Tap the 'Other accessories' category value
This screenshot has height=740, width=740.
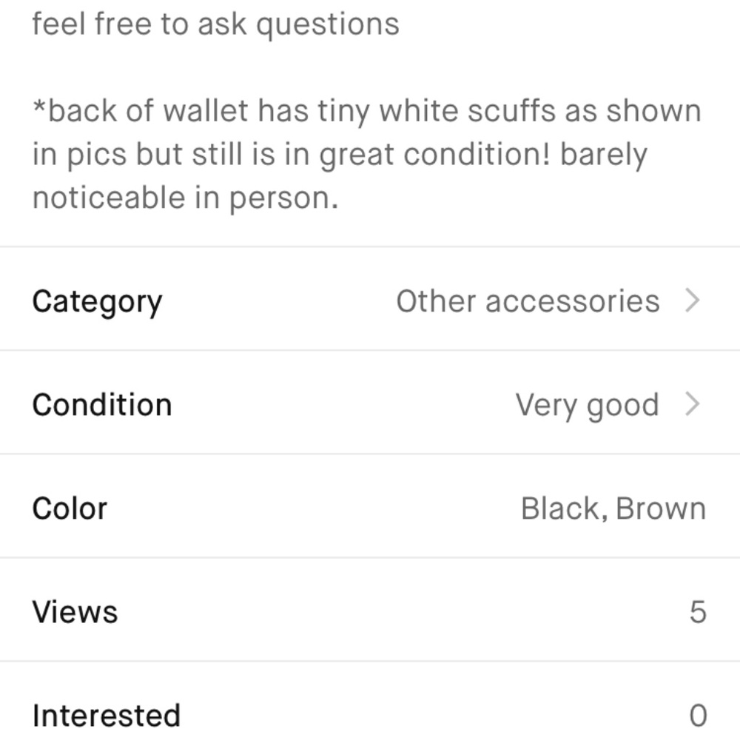pos(528,301)
